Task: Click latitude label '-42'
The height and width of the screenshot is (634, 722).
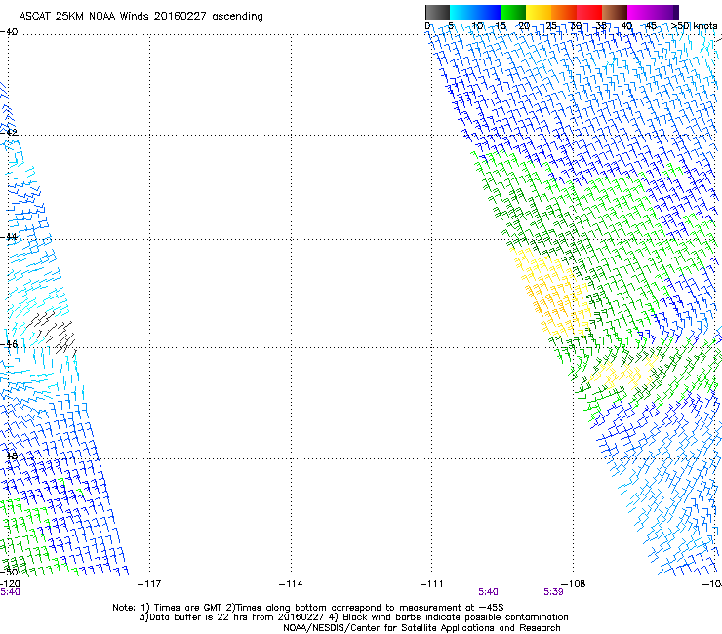Action: pyautogui.click(x=9, y=133)
